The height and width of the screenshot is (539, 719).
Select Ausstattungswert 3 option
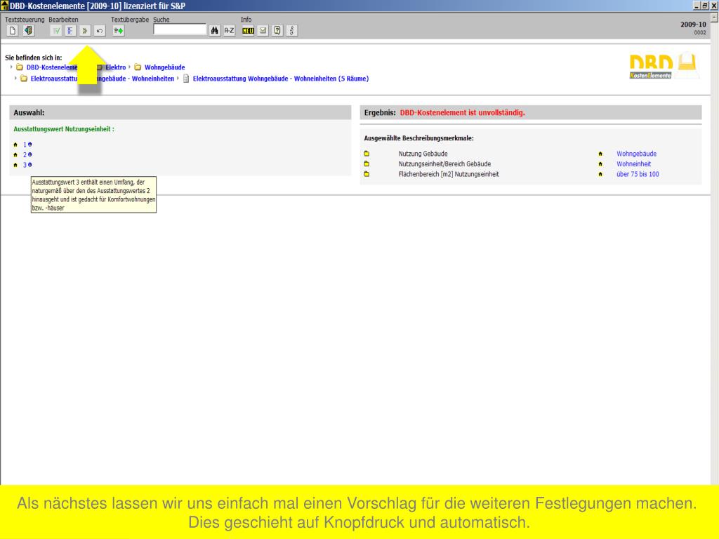(x=25, y=165)
